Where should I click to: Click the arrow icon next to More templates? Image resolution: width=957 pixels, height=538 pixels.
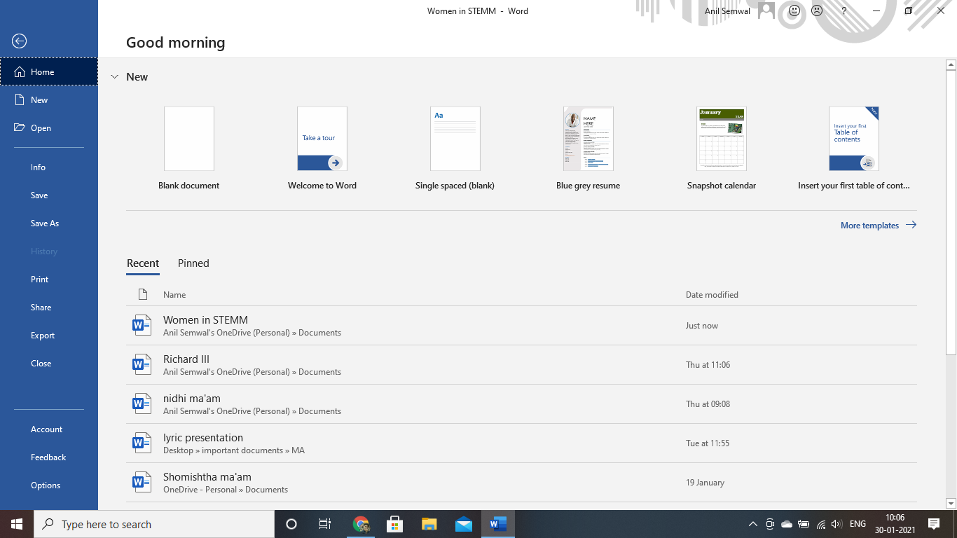[911, 225]
